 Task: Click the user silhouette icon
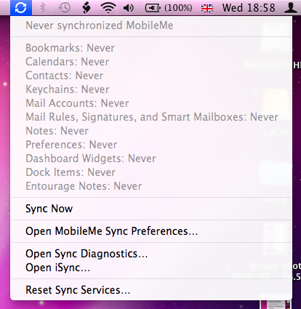(291, 8)
